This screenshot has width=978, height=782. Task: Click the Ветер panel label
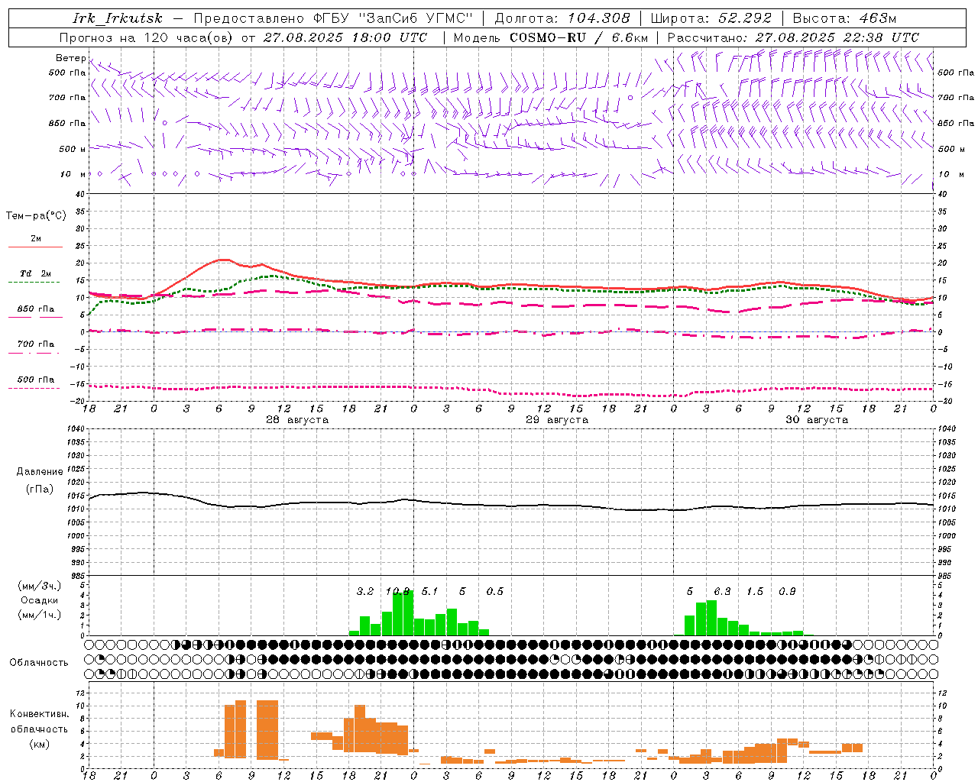(70, 58)
